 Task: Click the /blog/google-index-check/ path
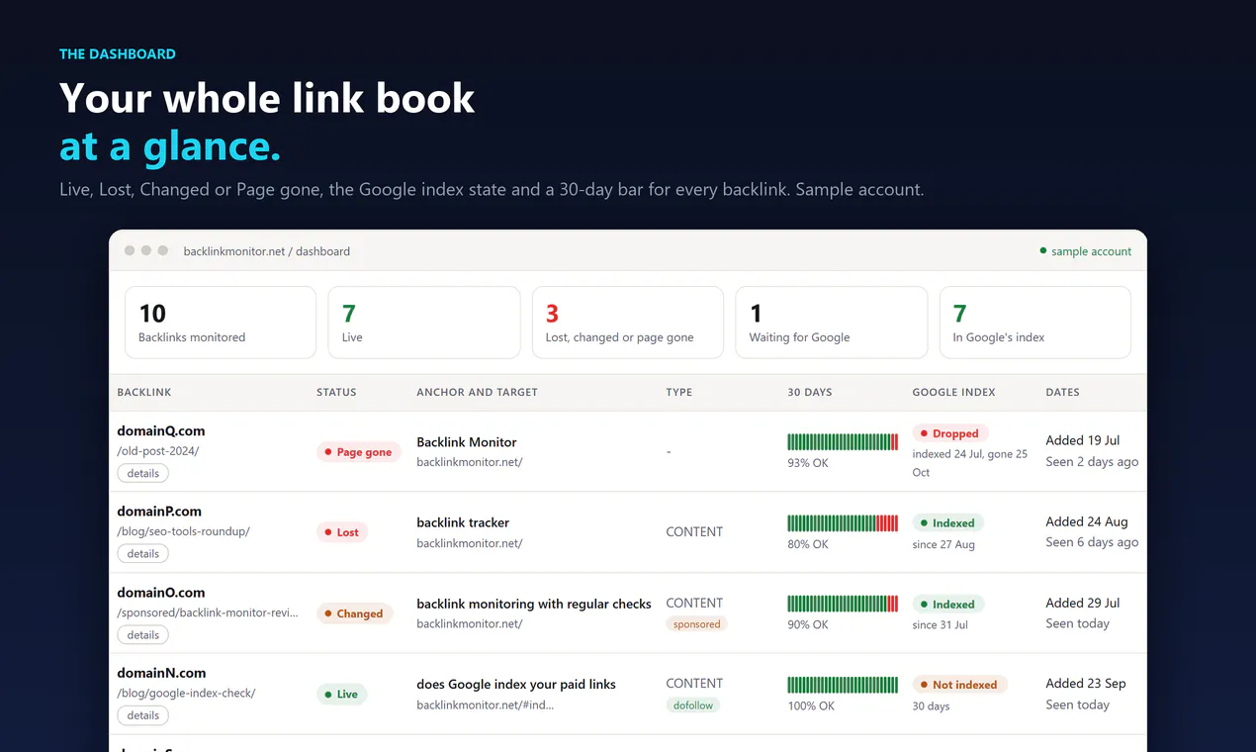187,693
